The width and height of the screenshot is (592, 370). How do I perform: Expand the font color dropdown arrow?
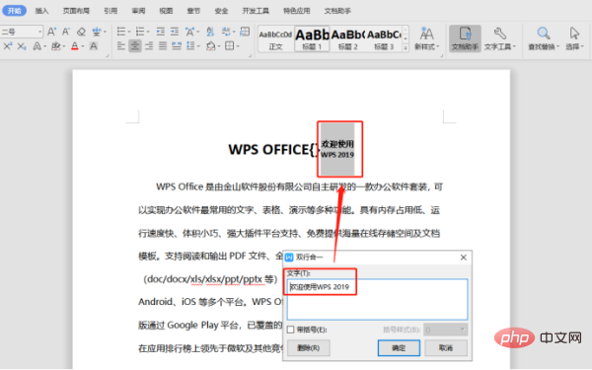[x=83, y=46]
